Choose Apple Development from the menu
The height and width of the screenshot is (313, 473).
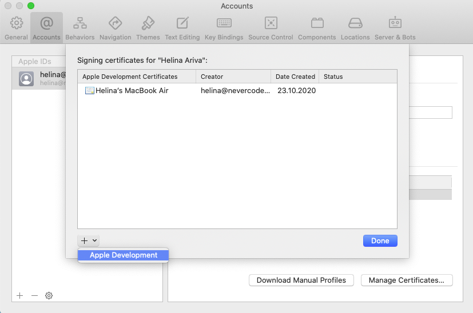123,255
